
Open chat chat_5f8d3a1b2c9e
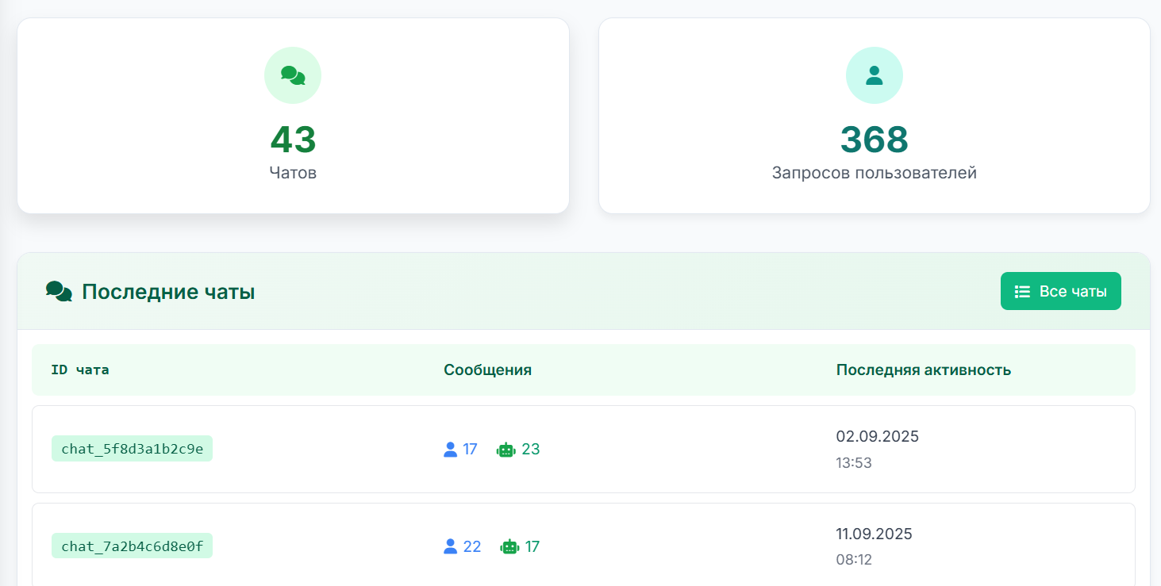(x=132, y=449)
